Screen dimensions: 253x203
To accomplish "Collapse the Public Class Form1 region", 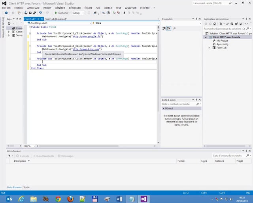I will pyautogui.click(x=30, y=27).
